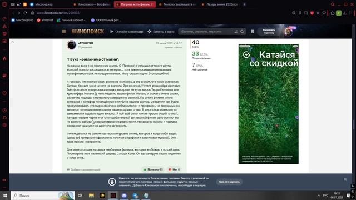356x200 pixels.
Task: Click the magnifier search icon in Kinopoisk
Action: coord(242,32)
